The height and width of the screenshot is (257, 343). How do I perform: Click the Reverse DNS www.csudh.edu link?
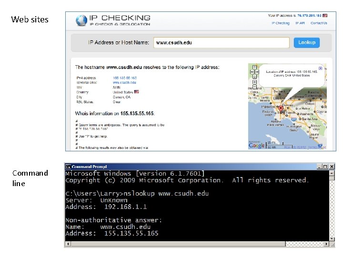(124, 83)
